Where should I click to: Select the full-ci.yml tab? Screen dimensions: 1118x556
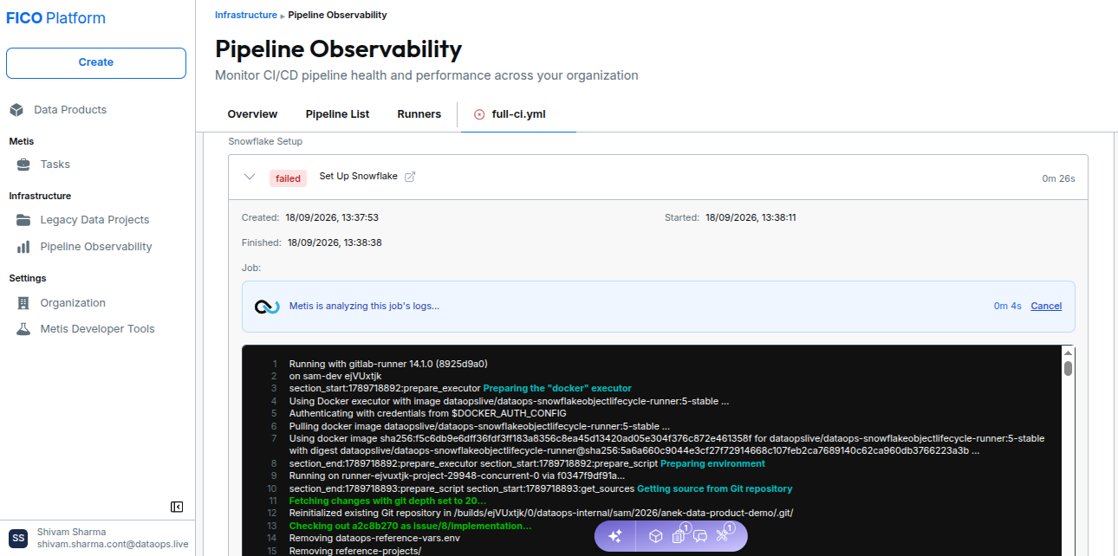(518, 114)
